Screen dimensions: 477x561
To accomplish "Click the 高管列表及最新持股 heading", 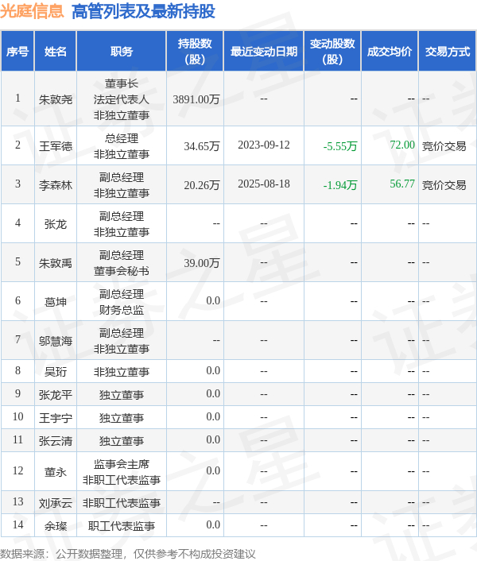I will click(x=143, y=11).
